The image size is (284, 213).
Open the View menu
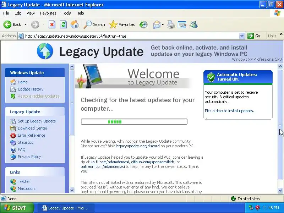point(31,13)
